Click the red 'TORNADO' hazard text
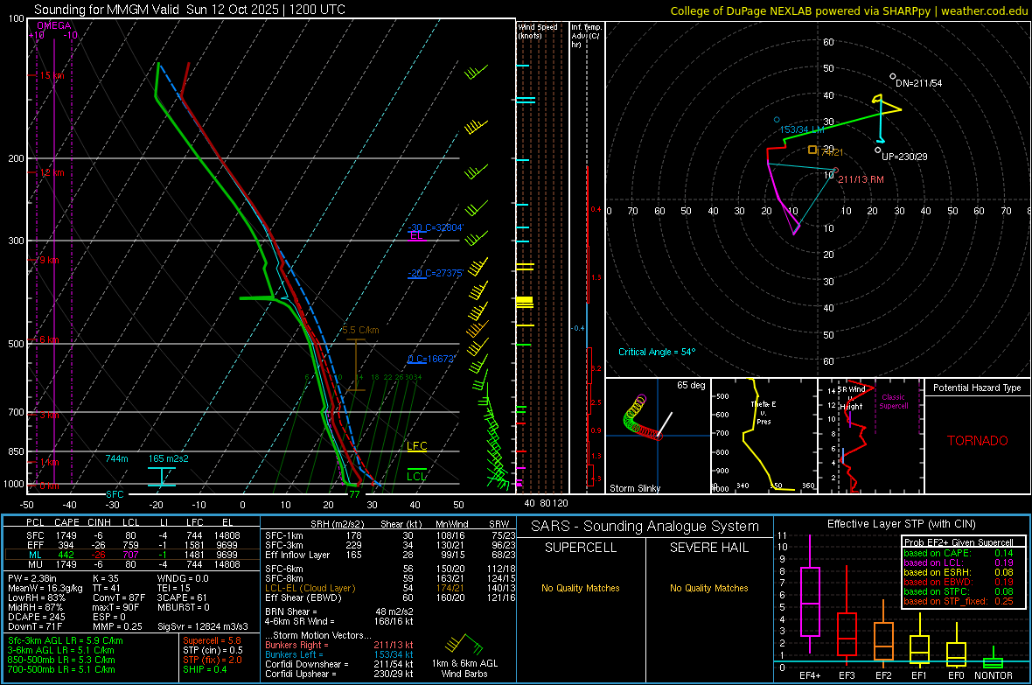 coord(978,441)
